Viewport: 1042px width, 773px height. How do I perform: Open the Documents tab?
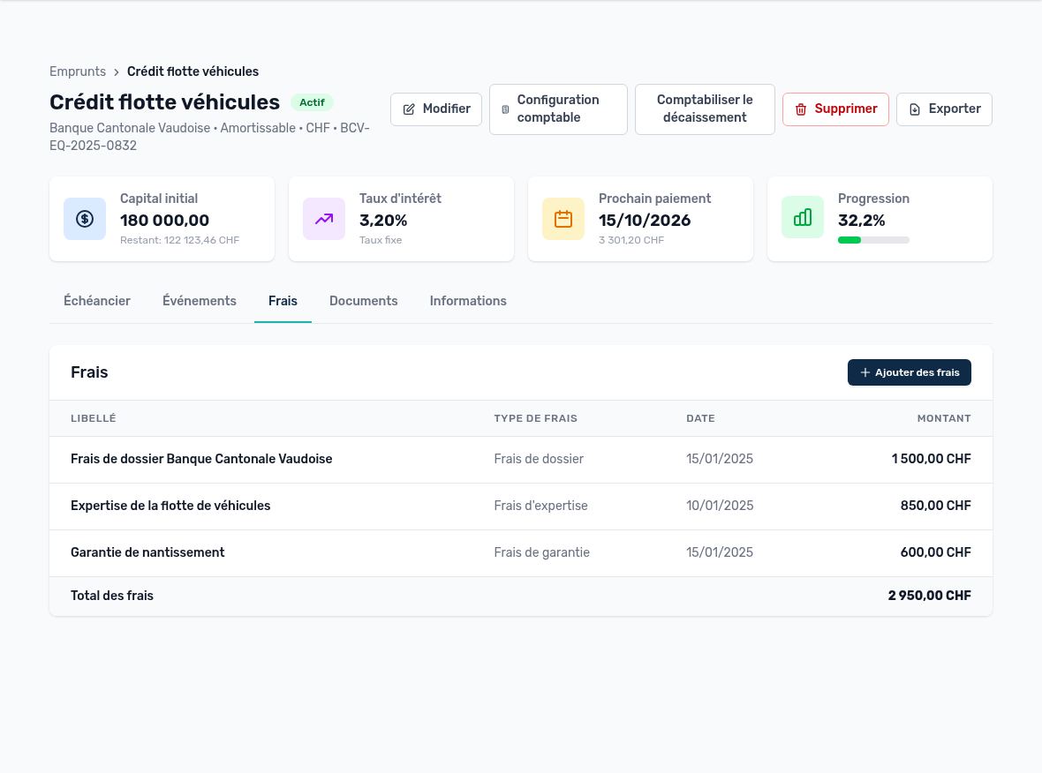pos(364,301)
